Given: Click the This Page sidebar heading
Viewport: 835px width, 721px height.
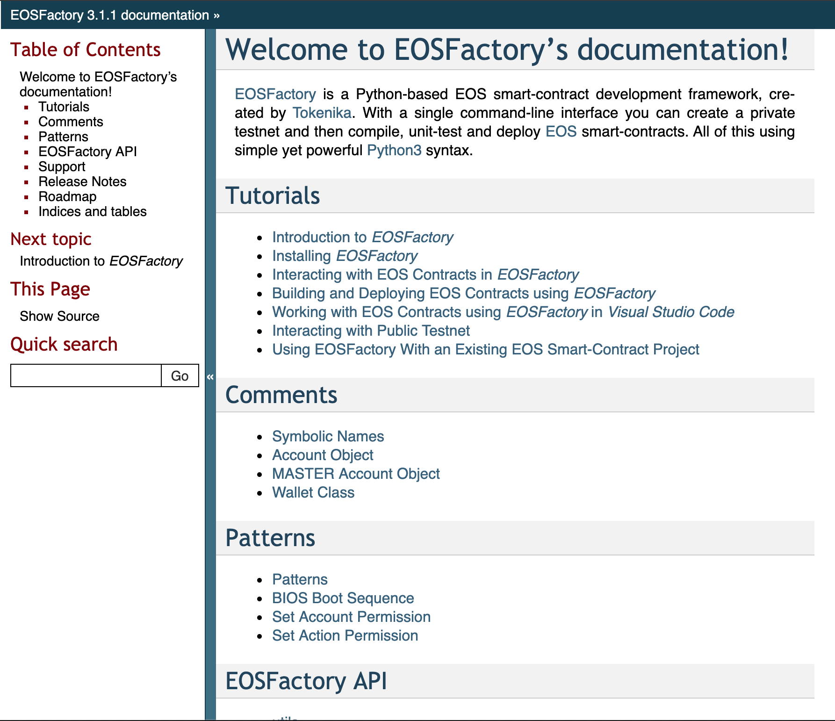Looking at the screenshot, I should coord(50,289).
